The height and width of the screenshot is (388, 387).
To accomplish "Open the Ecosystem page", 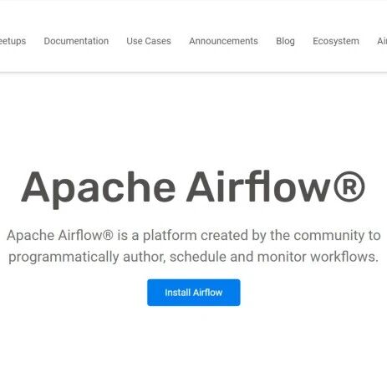I will (x=336, y=41).
